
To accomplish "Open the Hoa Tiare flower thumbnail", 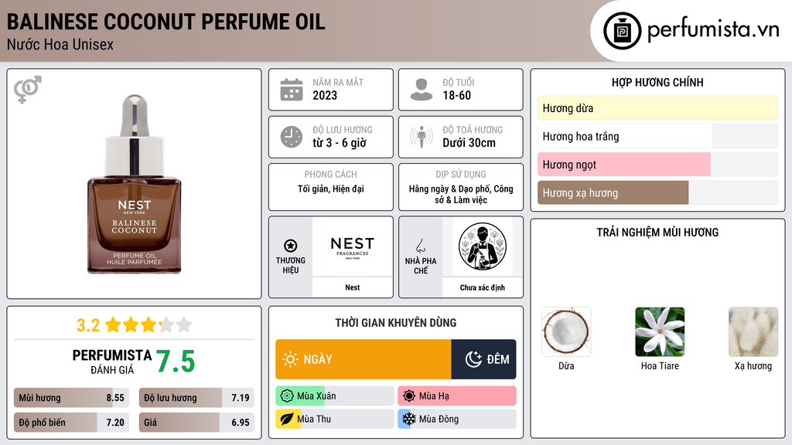I will [660, 332].
